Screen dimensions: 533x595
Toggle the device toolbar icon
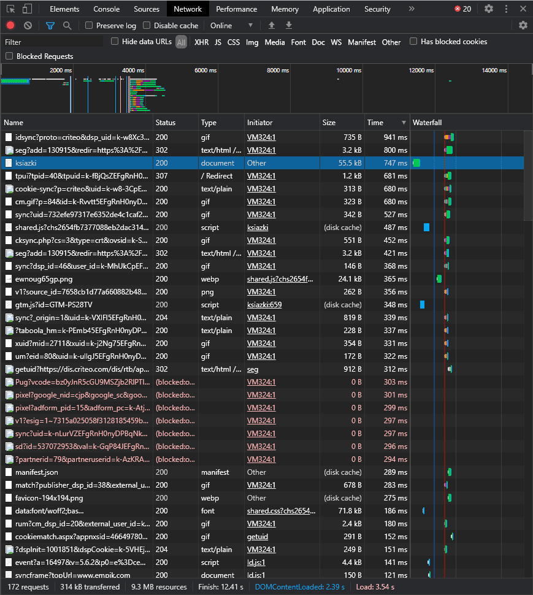pyautogui.click(x=27, y=9)
